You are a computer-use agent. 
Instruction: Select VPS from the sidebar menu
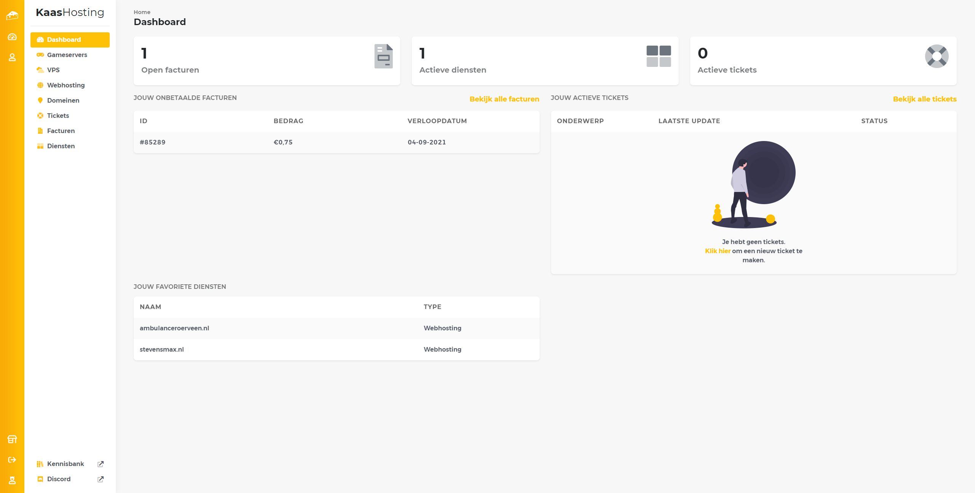click(53, 70)
